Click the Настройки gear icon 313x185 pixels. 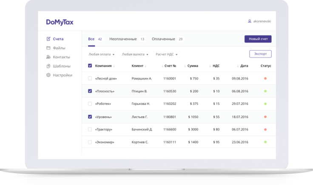click(x=48, y=75)
